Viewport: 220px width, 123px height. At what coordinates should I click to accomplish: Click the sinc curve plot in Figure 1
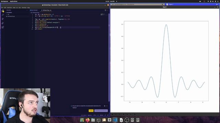pos(166,61)
